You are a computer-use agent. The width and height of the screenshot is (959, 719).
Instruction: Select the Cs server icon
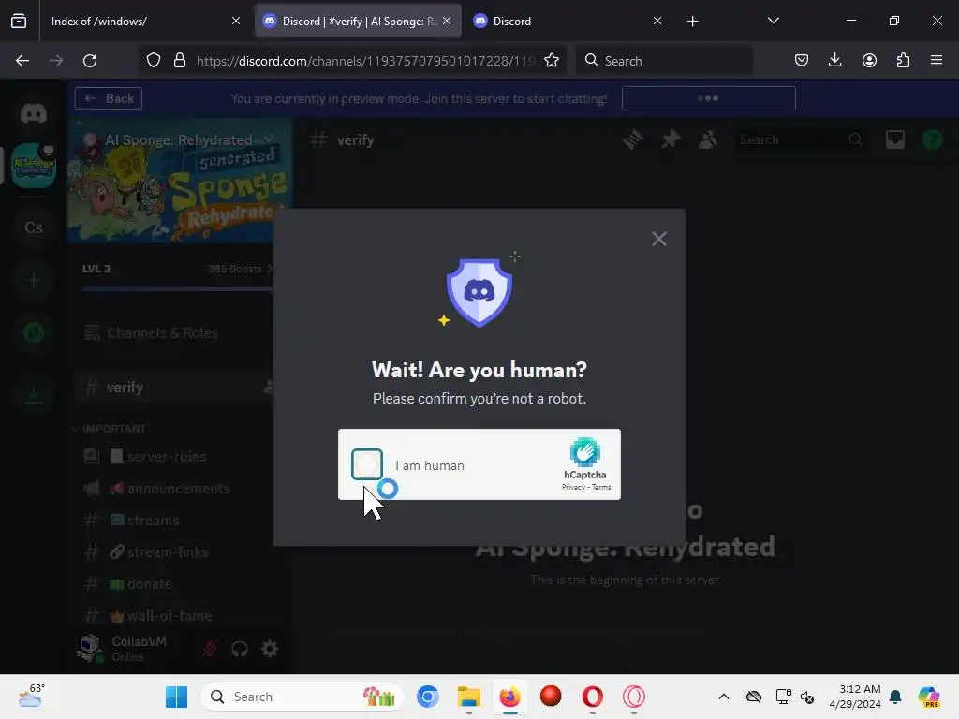[x=34, y=227]
